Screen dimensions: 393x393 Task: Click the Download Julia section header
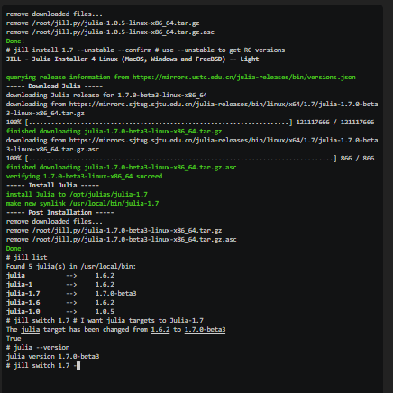54,87
